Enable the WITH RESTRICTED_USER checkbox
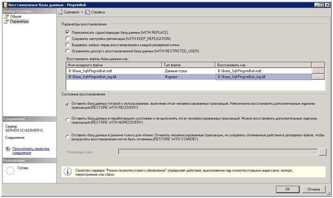 [x=67, y=51]
